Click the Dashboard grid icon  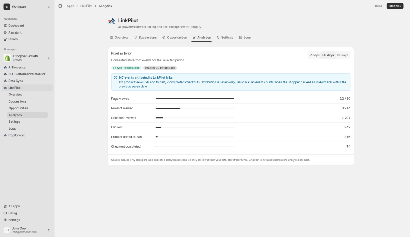click(5, 26)
